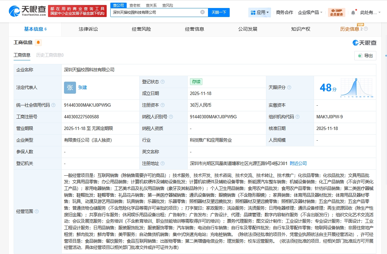Expand the 应用 dropdown
Image resolution: width=387 pixels, height=254 pixels.
point(259,12)
